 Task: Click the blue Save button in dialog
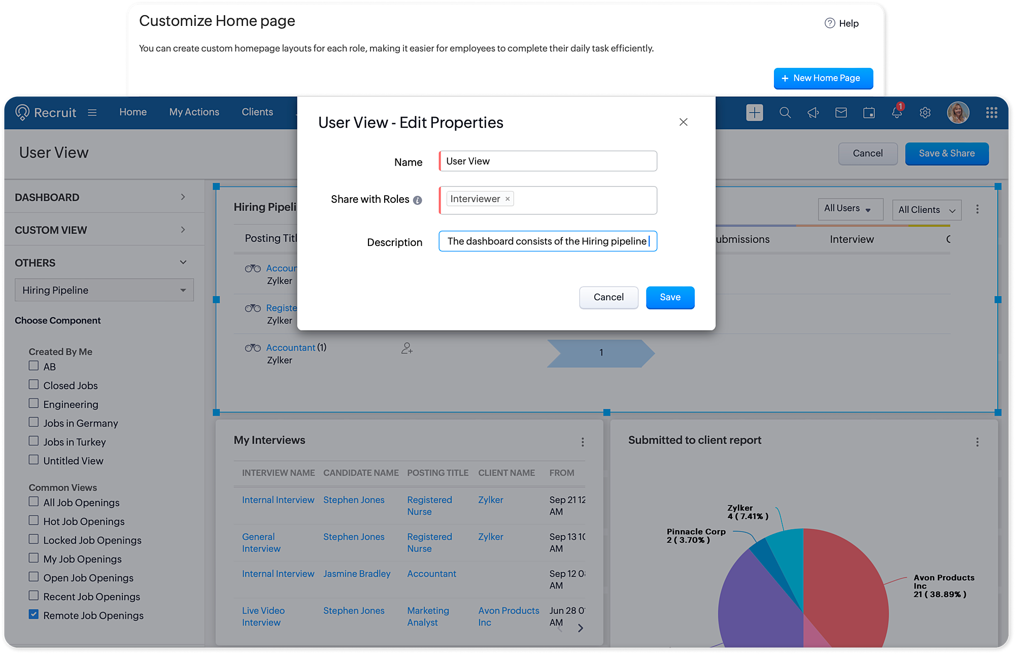[669, 297]
